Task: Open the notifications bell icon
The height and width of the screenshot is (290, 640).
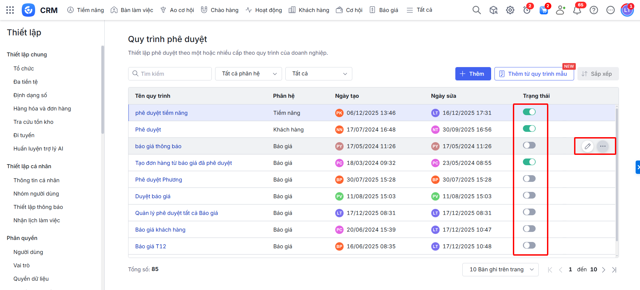Action: (x=577, y=10)
